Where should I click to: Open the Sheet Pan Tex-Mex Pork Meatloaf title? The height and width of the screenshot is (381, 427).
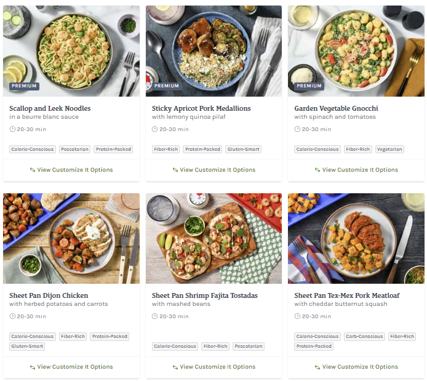pyautogui.click(x=346, y=295)
